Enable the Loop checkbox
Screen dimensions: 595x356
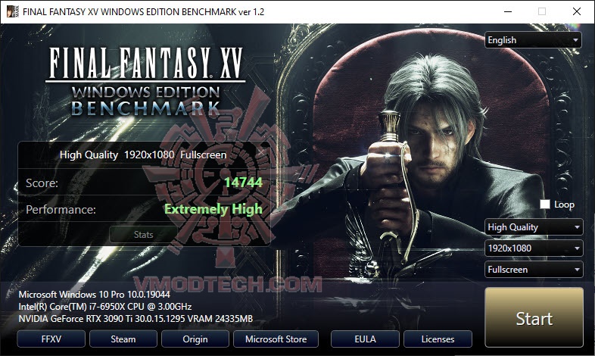[545, 205]
